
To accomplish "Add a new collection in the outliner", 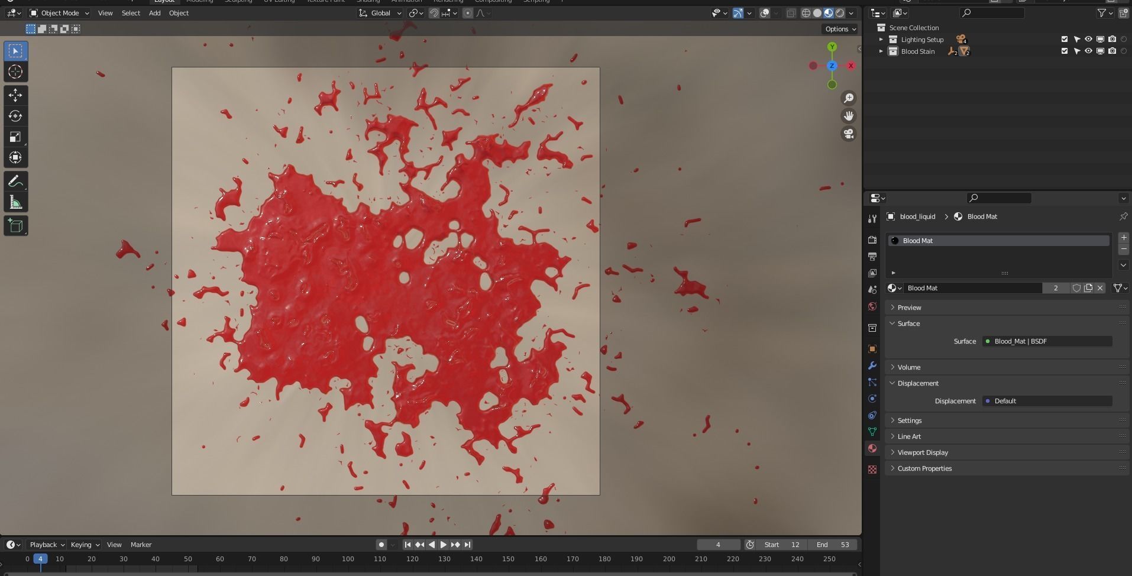I will click(x=1123, y=13).
